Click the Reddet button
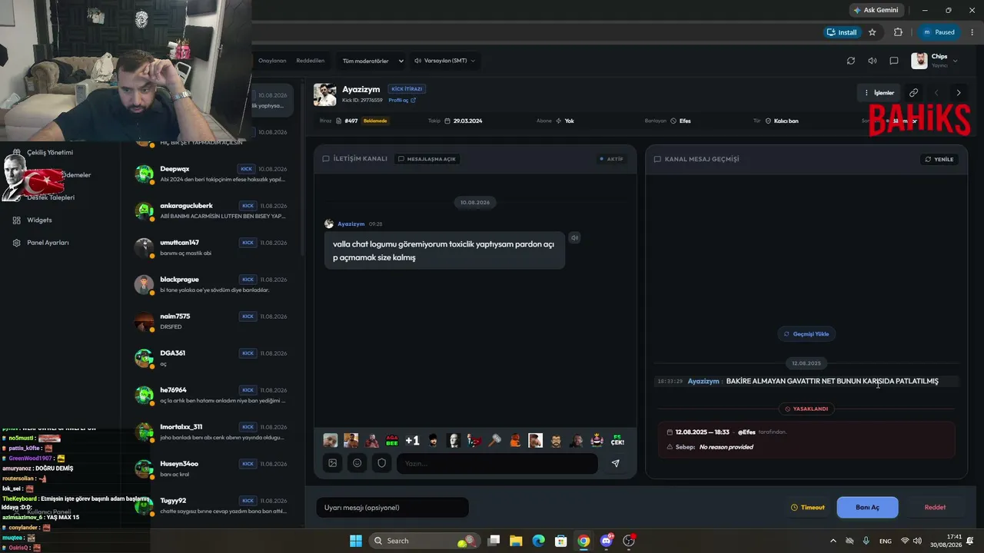This screenshot has width=984, height=553. click(935, 508)
